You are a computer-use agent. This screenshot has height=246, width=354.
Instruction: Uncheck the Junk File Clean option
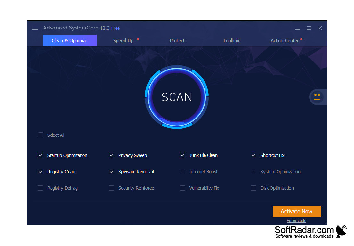182,155
